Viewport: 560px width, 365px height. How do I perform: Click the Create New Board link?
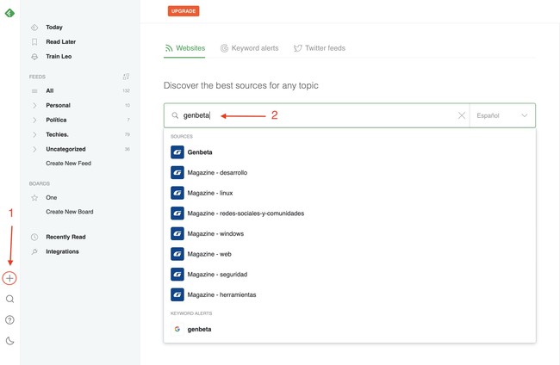click(x=70, y=212)
